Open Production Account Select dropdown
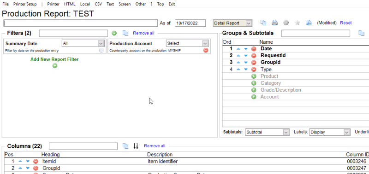This screenshot has width=369, height=174. tap(187, 43)
